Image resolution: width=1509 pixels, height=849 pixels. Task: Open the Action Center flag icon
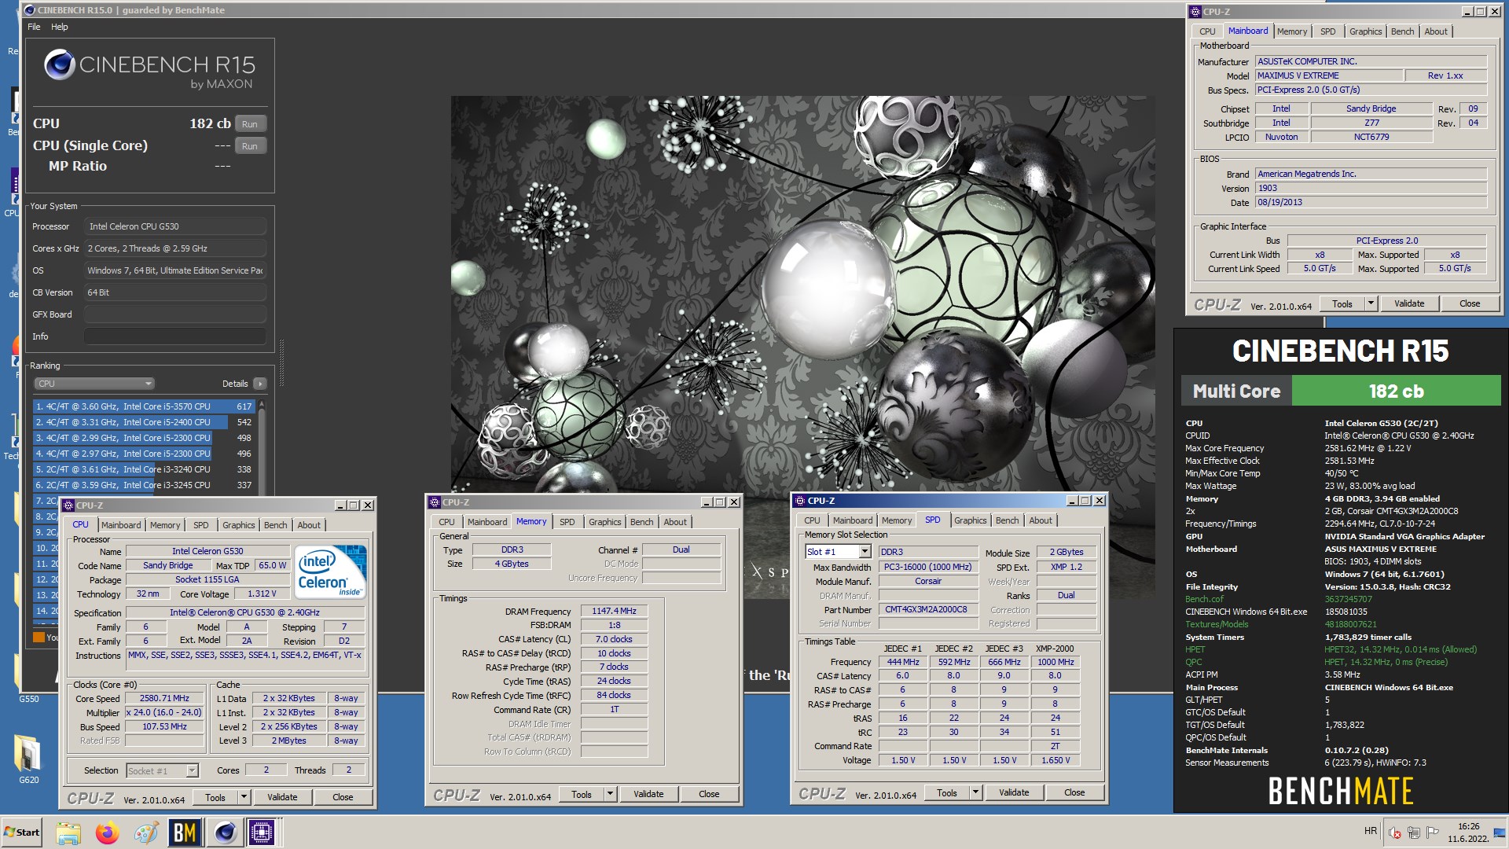pos(1433,832)
